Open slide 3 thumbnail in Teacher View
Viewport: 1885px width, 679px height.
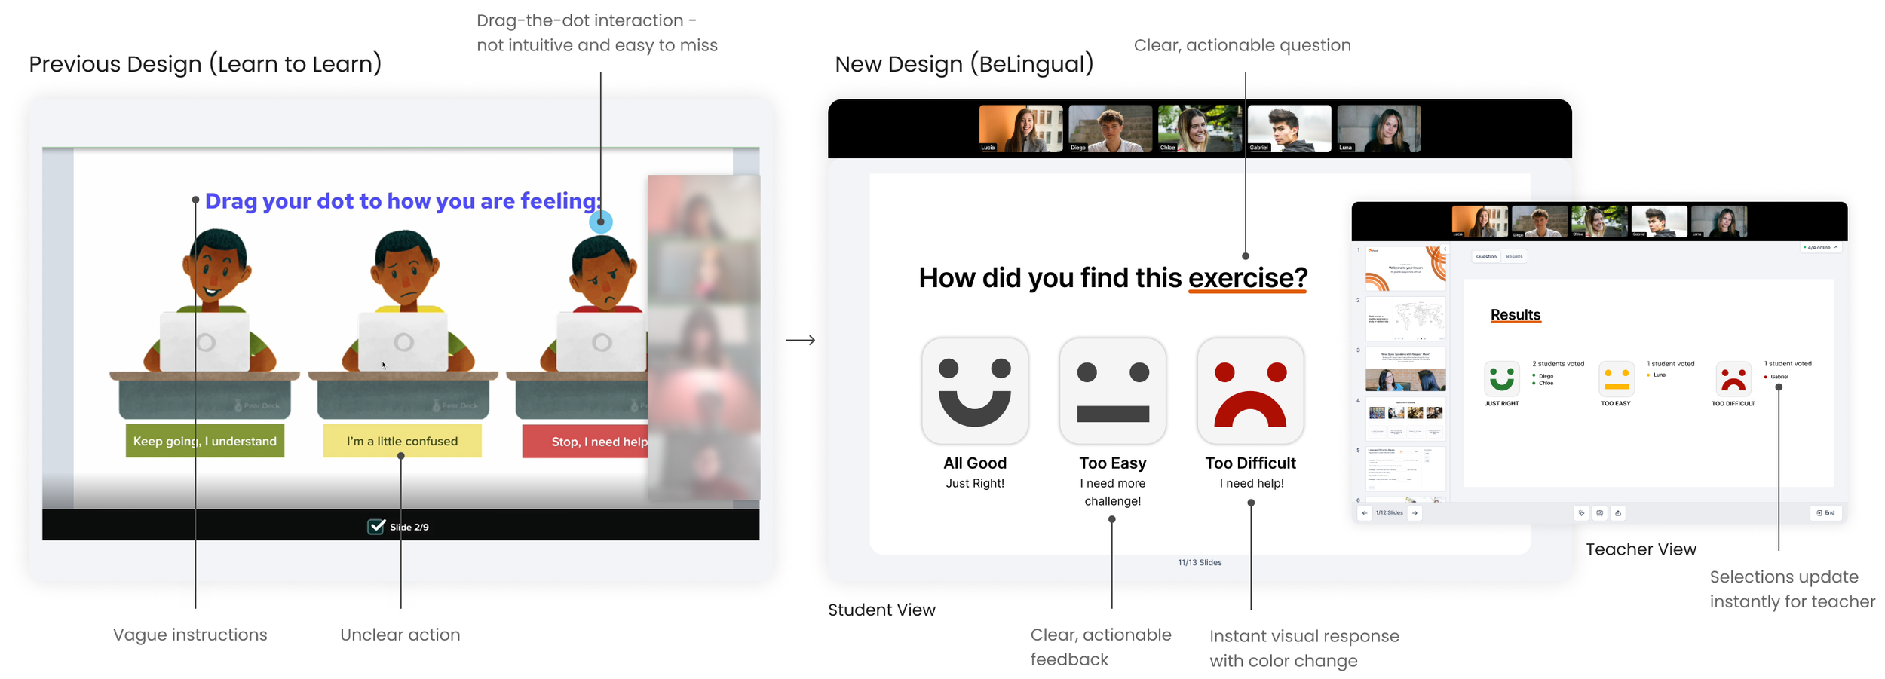coord(1405,369)
